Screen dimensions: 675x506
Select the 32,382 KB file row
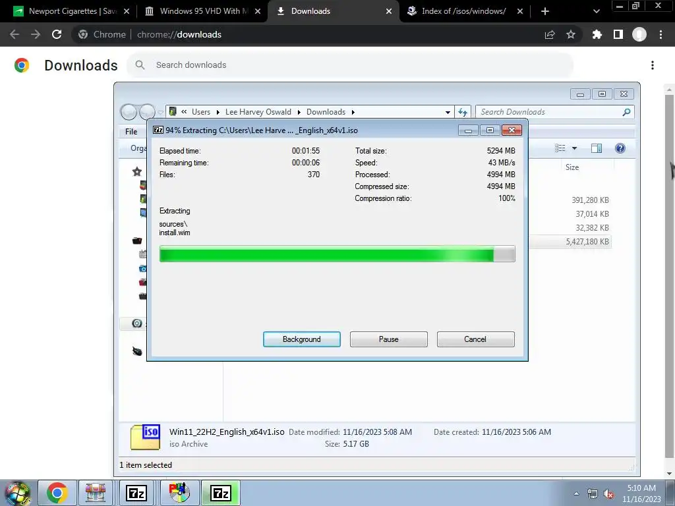570,227
